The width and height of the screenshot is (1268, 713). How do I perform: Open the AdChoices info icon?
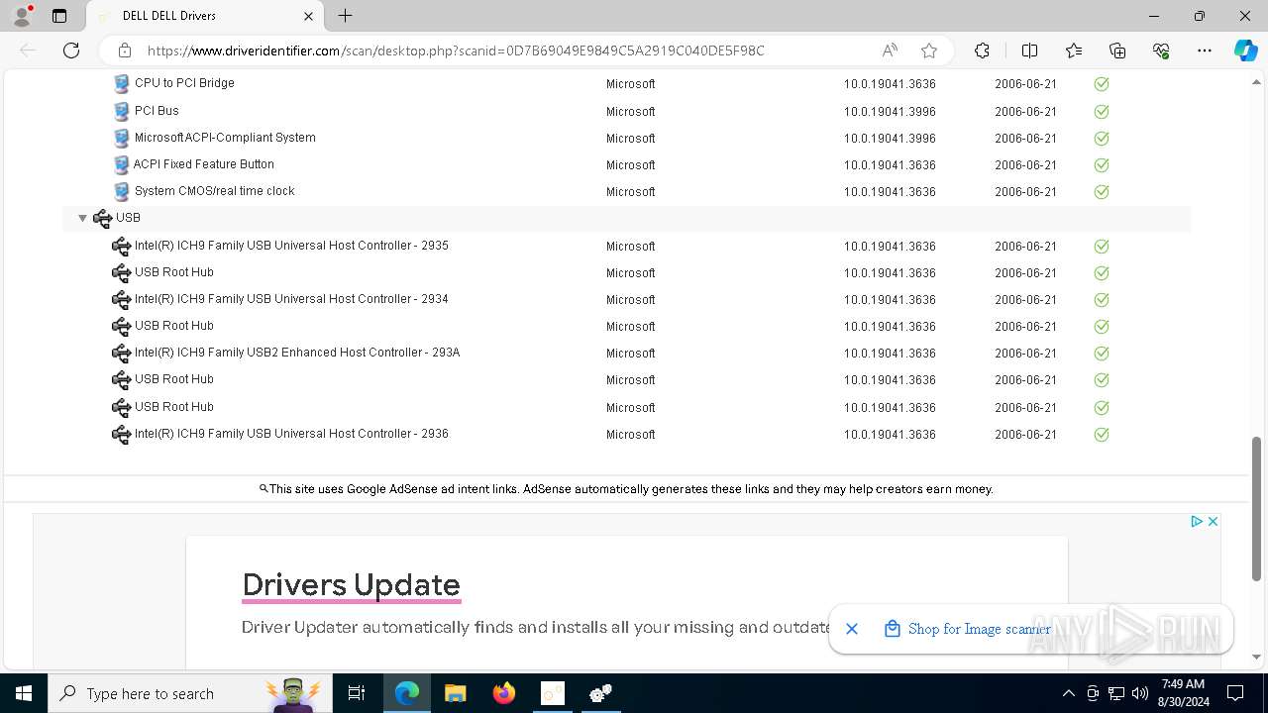tap(1197, 521)
